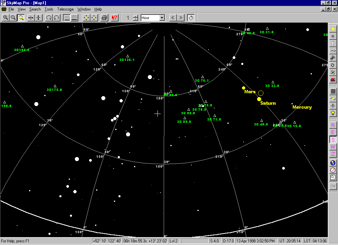Click the globe location icon

[x=333, y=163]
